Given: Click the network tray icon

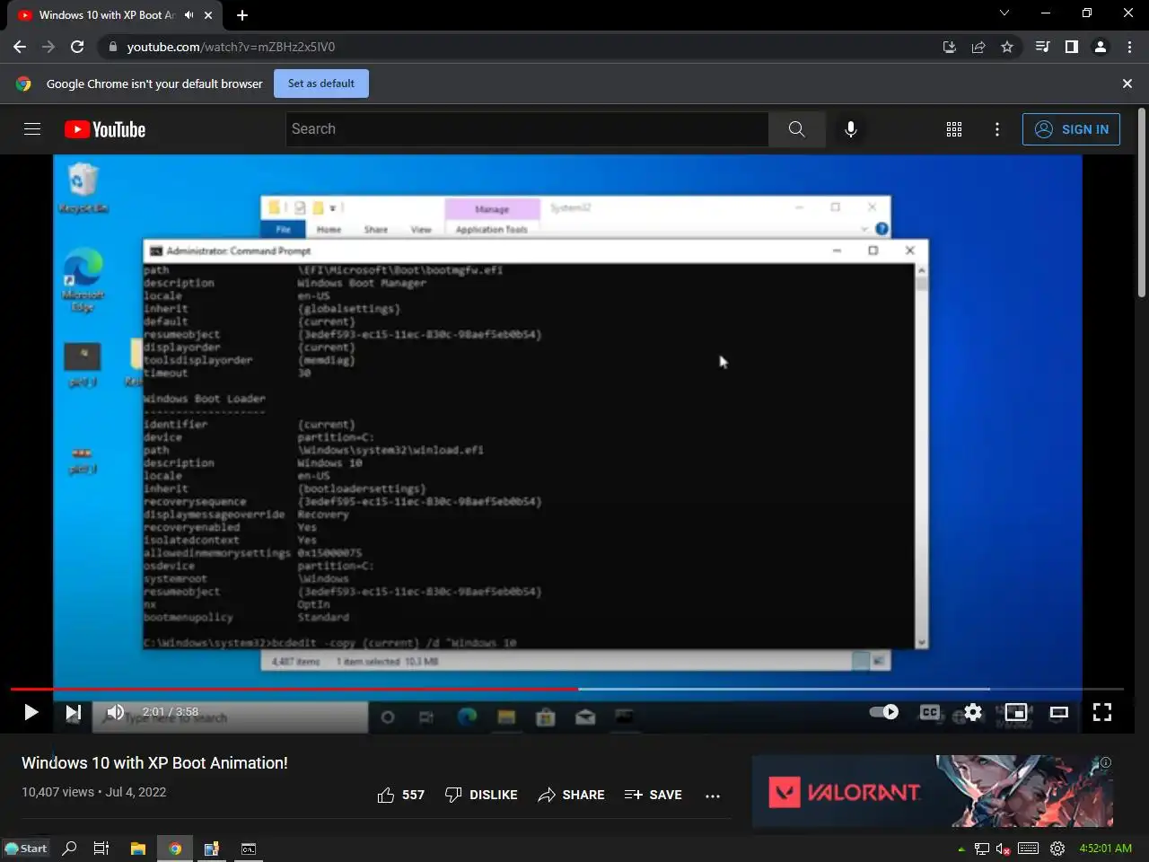Looking at the screenshot, I should (x=982, y=849).
